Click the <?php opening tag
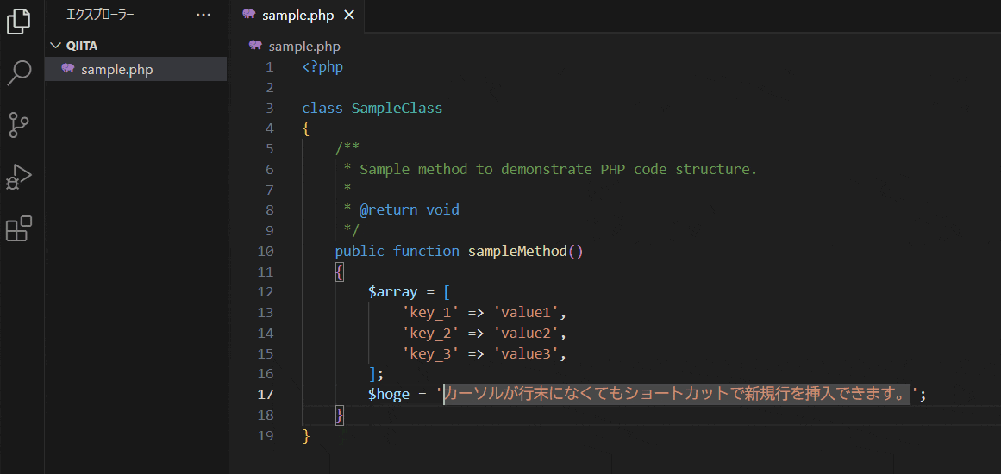The image size is (1001, 474). tap(323, 67)
